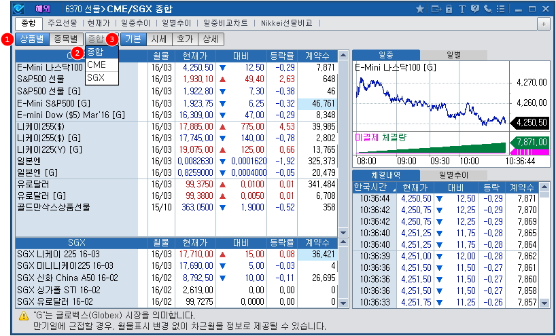Click the 46,761 contract count cell
556x336 pixels.
tap(317, 103)
